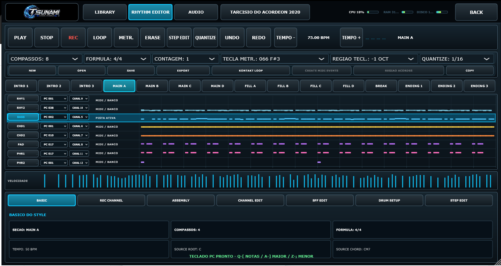The image size is (501, 266).
Task: Decrease tempo with TEMPO -
Action: (x=286, y=37)
